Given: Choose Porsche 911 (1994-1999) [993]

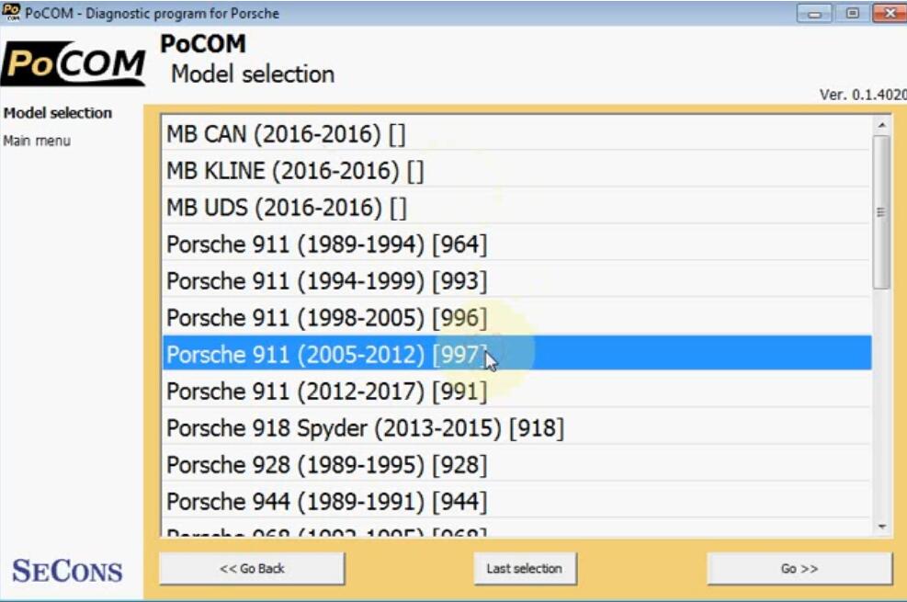Looking at the screenshot, I should point(516,281).
